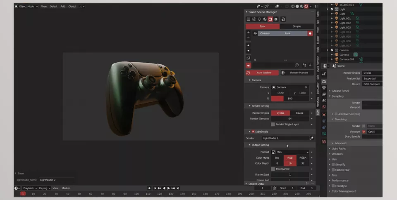
Task: Click the Render Marked button
Action: (297, 73)
